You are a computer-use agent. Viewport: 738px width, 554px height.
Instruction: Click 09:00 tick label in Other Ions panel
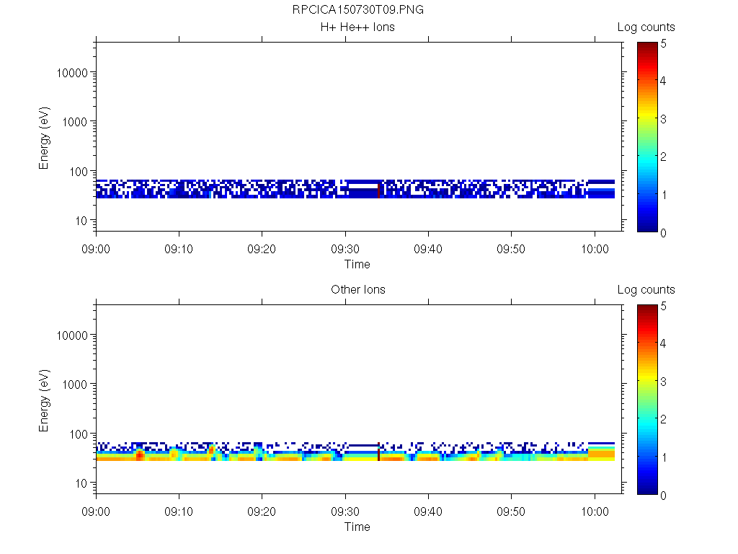pyautogui.click(x=96, y=511)
